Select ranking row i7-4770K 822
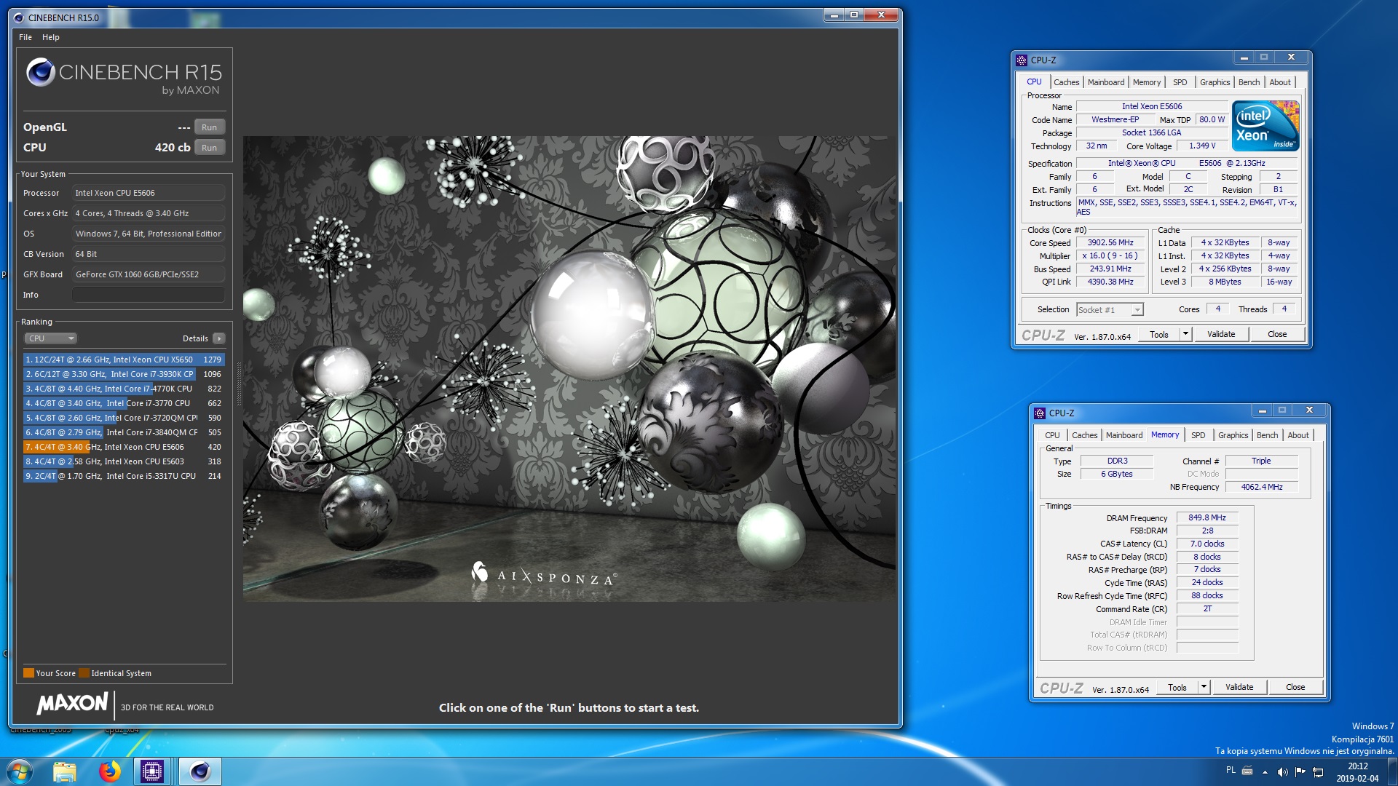The height and width of the screenshot is (786, 1398). coord(124,389)
